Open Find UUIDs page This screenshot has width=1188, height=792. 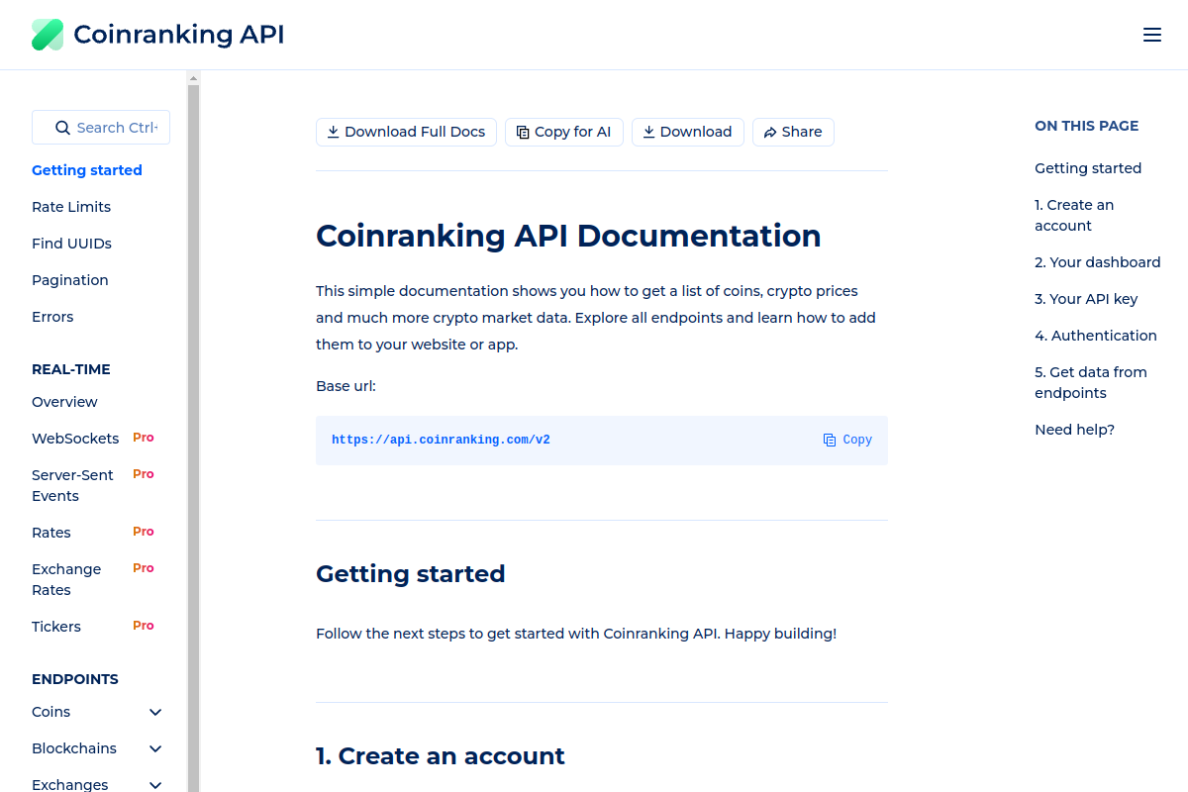(x=71, y=244)
